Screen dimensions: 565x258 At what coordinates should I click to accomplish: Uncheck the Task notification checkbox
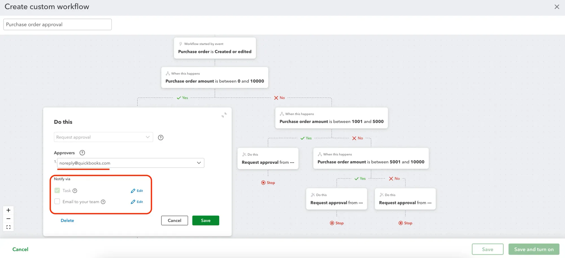click(57, 190)
